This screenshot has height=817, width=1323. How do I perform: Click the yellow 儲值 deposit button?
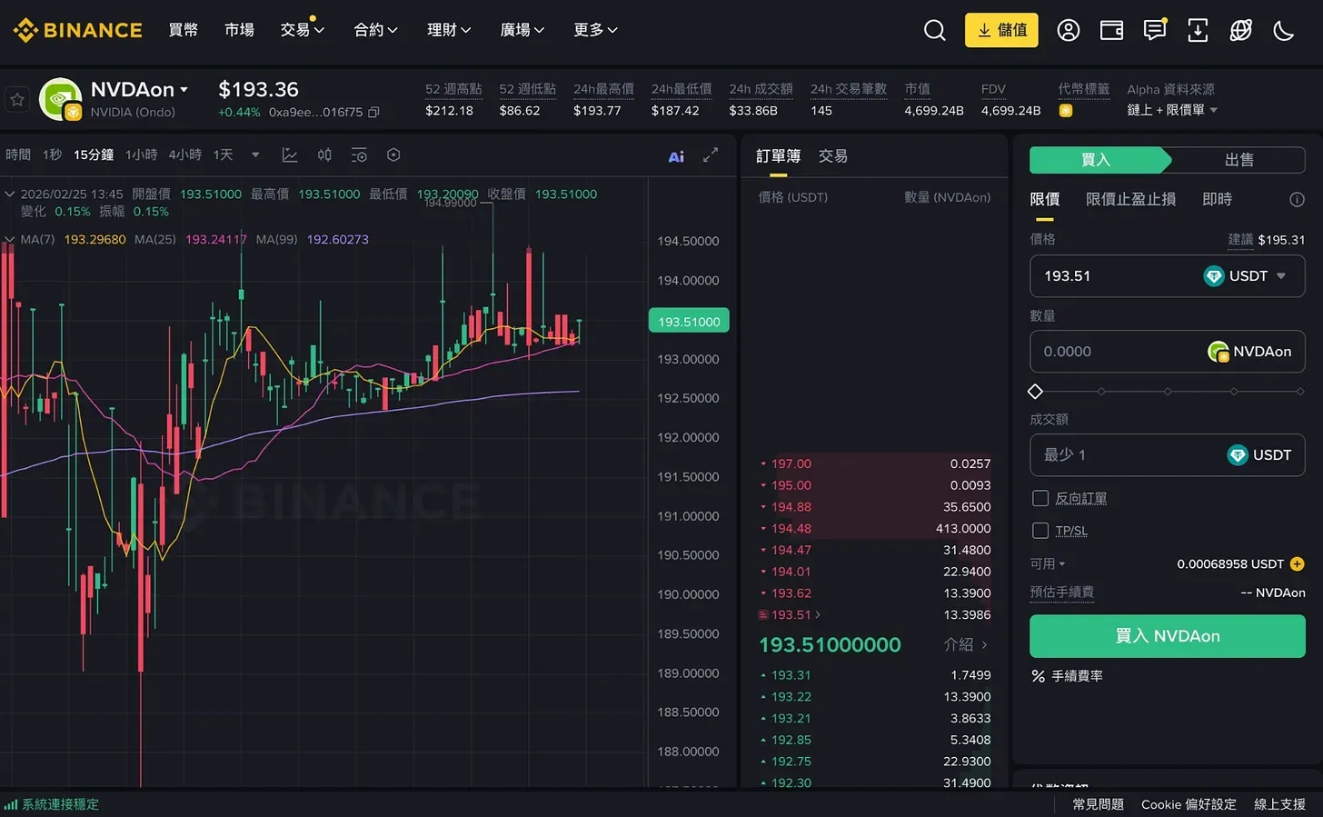[x=1001, y=30]
